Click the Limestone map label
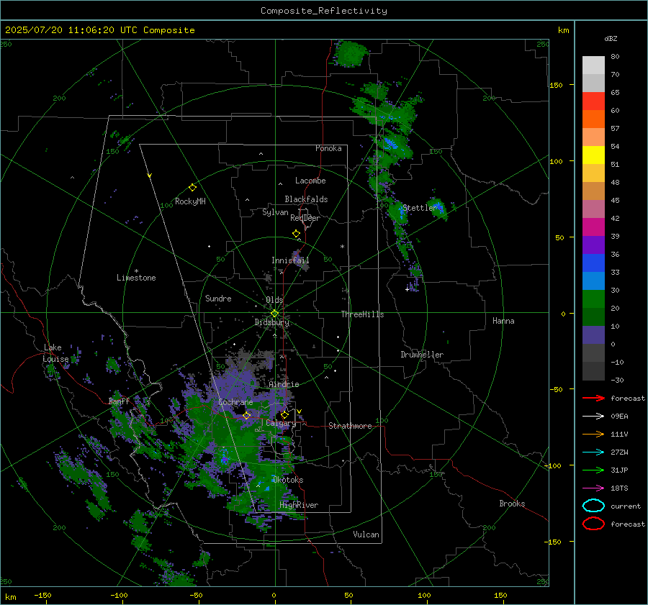The image size is (648, 605). 136,278
